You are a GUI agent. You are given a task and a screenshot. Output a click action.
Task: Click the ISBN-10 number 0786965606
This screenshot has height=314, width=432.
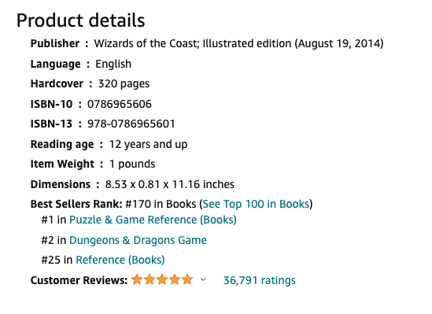coord(120,104)
